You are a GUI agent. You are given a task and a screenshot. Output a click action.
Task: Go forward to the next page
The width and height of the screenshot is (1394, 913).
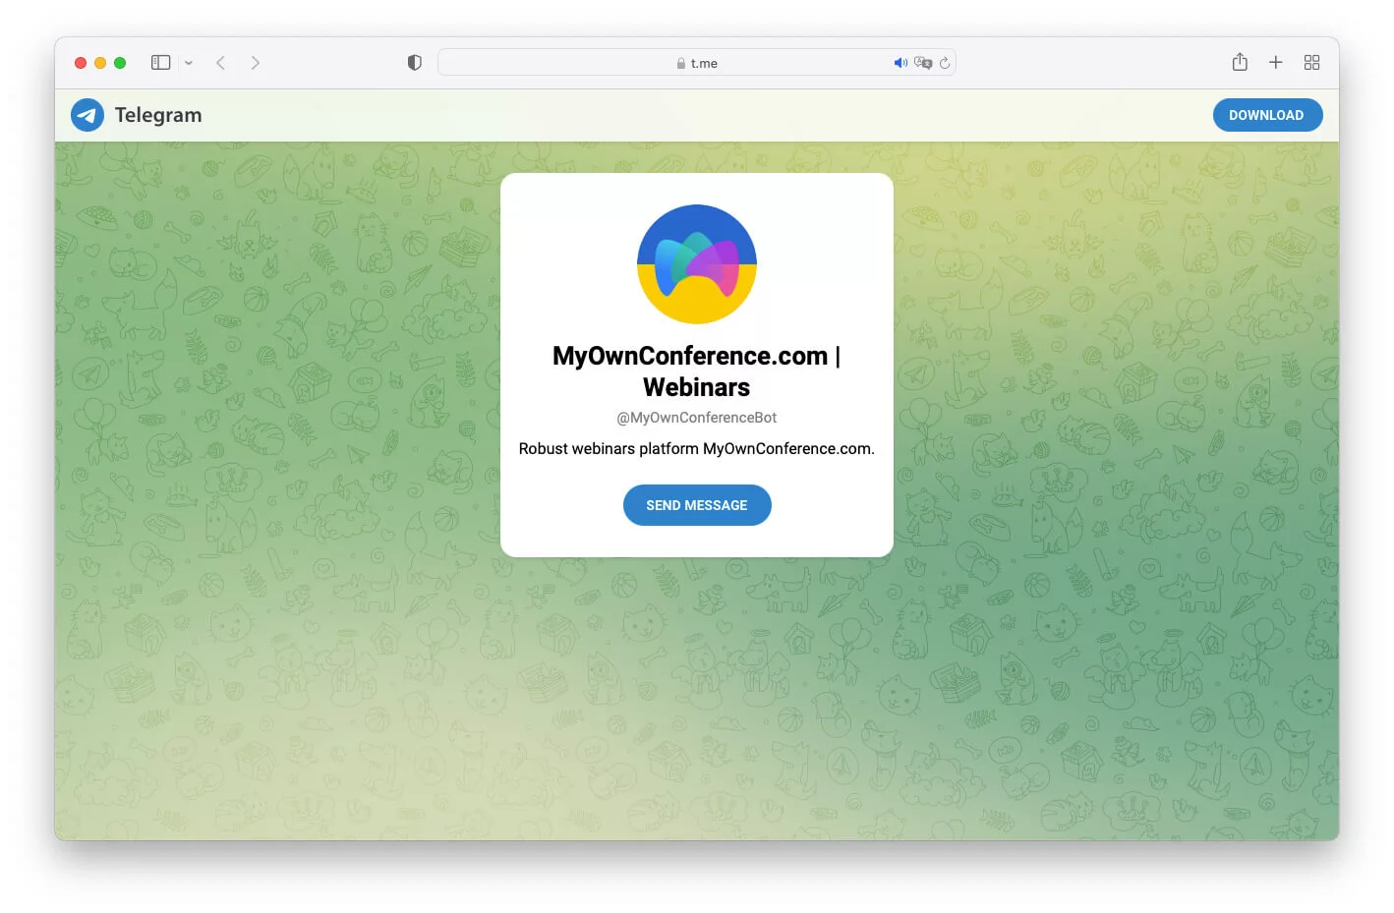pyautogui.click(x=256, y=63)
